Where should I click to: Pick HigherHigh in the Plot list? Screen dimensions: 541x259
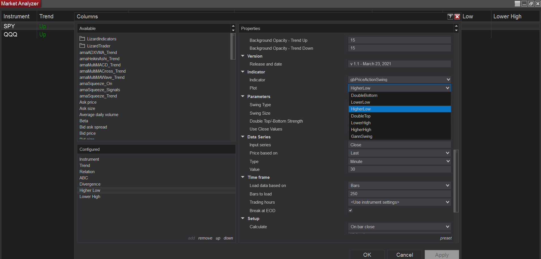click(400, 130)
